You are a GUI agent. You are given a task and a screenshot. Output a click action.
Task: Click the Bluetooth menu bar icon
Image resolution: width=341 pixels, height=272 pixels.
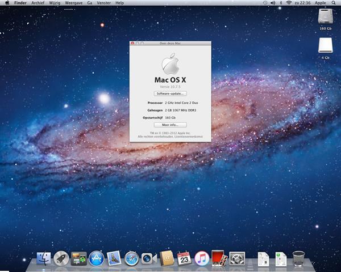(x=281, y=3)
